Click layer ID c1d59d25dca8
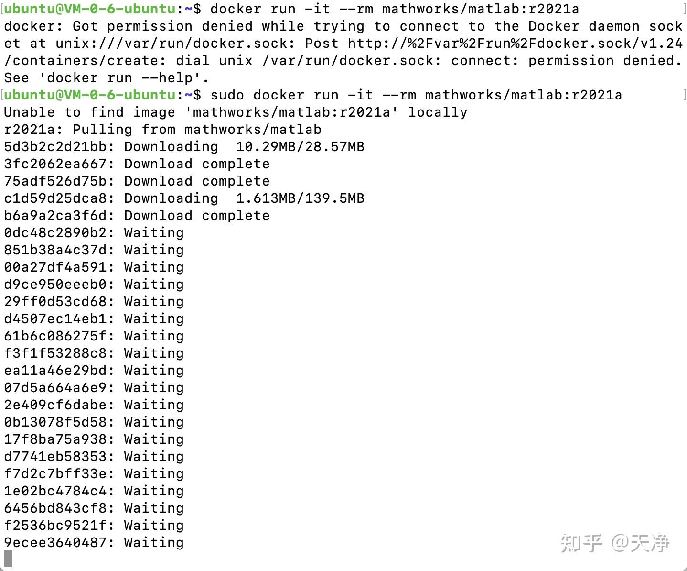Viewport: 687px width, 571px height. 55,198
